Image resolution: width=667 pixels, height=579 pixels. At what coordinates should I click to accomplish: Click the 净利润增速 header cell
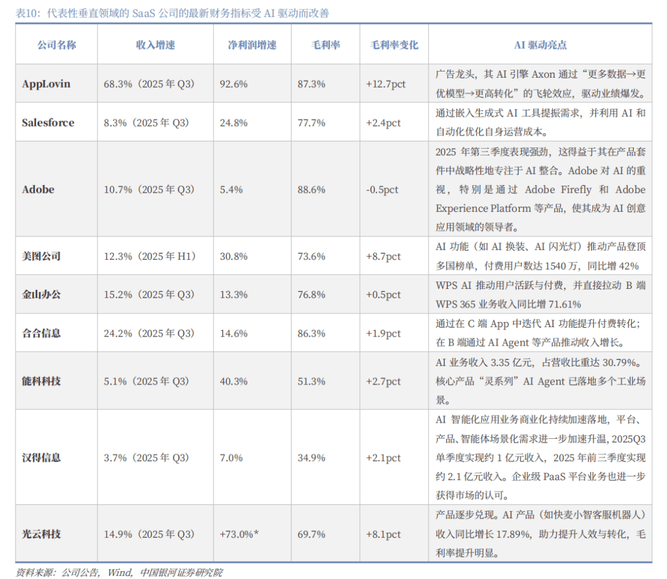[x=252, y=45]
